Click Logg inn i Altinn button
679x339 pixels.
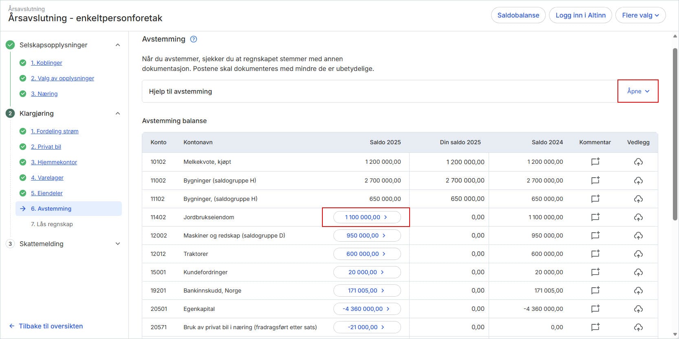(x=580, y=15)
